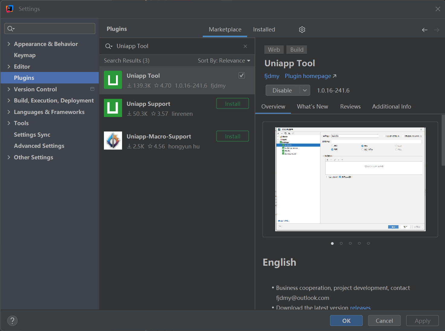
Task: Open the Overview tab
Action: point(273,106)
